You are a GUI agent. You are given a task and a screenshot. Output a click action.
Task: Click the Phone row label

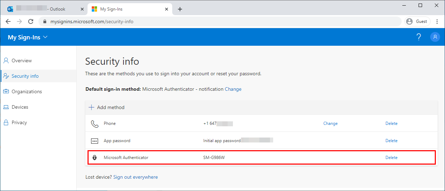(110, 123)
